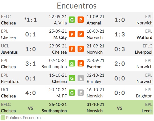154x121 pixels.
Task: Open the 0:3 Norwich vs Liverpool score
Action: point(120,49)
